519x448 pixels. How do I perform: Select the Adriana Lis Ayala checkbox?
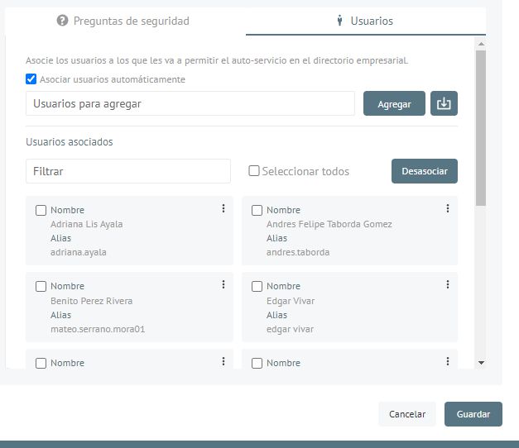(41, 210)
